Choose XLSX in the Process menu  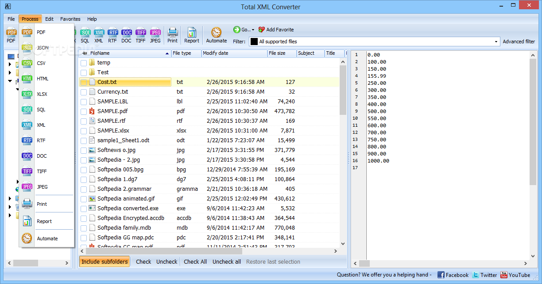[x=46, y=94]
